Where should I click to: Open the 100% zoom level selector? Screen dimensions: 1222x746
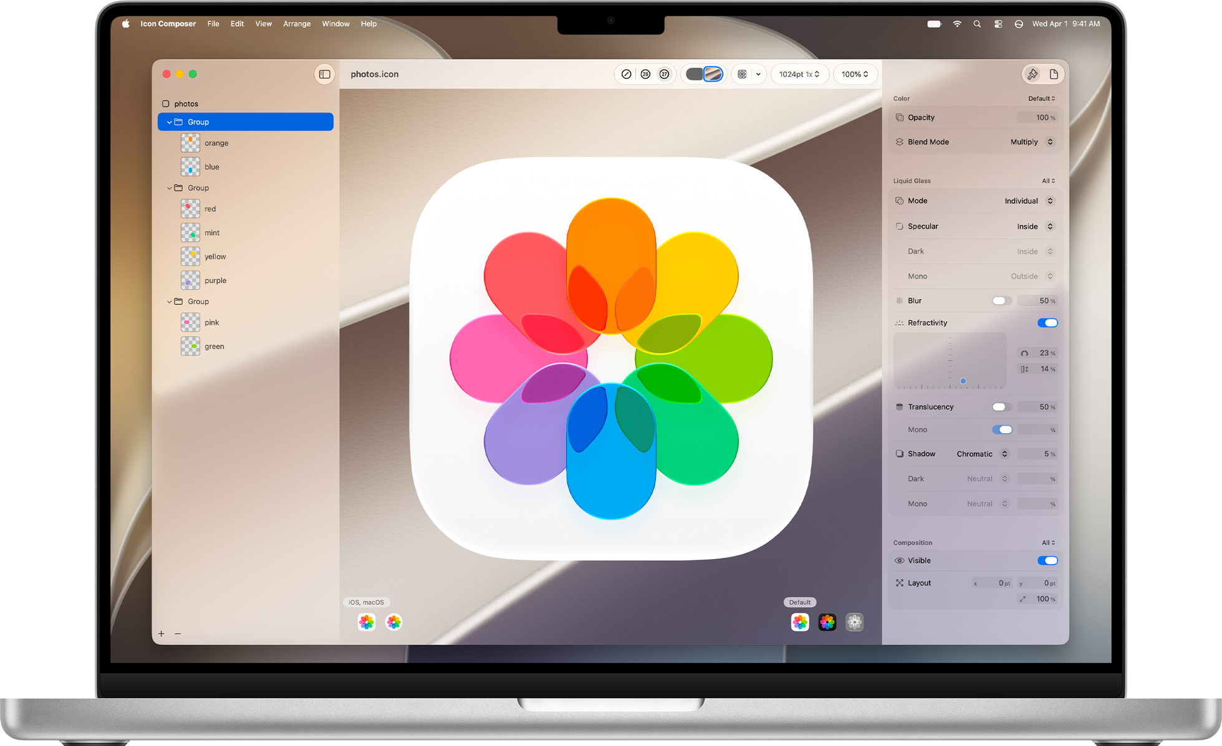(855, 74)
